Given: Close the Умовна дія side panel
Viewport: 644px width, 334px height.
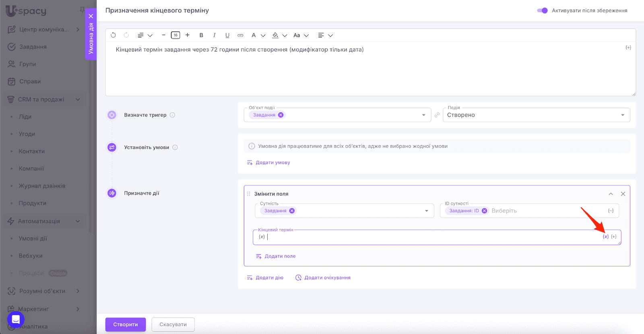Looking at the screenshot, I should click(x=91, y=16).
